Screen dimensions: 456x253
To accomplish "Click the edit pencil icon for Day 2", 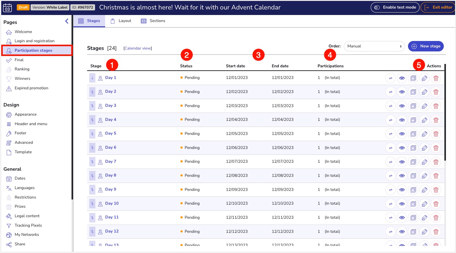I will [x=425, y=92].
